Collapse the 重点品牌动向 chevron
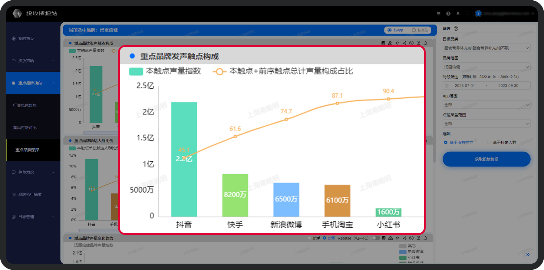 pyautogui.click(x=53, y=83)
